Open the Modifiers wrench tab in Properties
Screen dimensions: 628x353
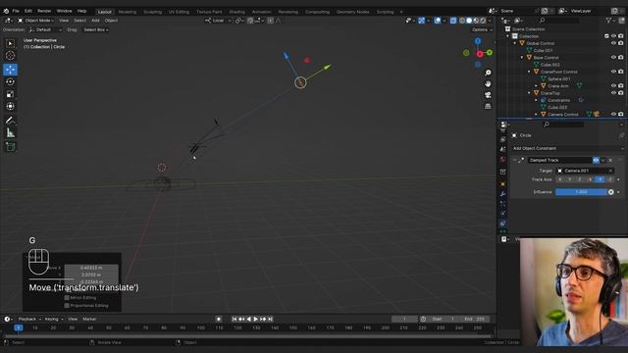click(503, 194)
